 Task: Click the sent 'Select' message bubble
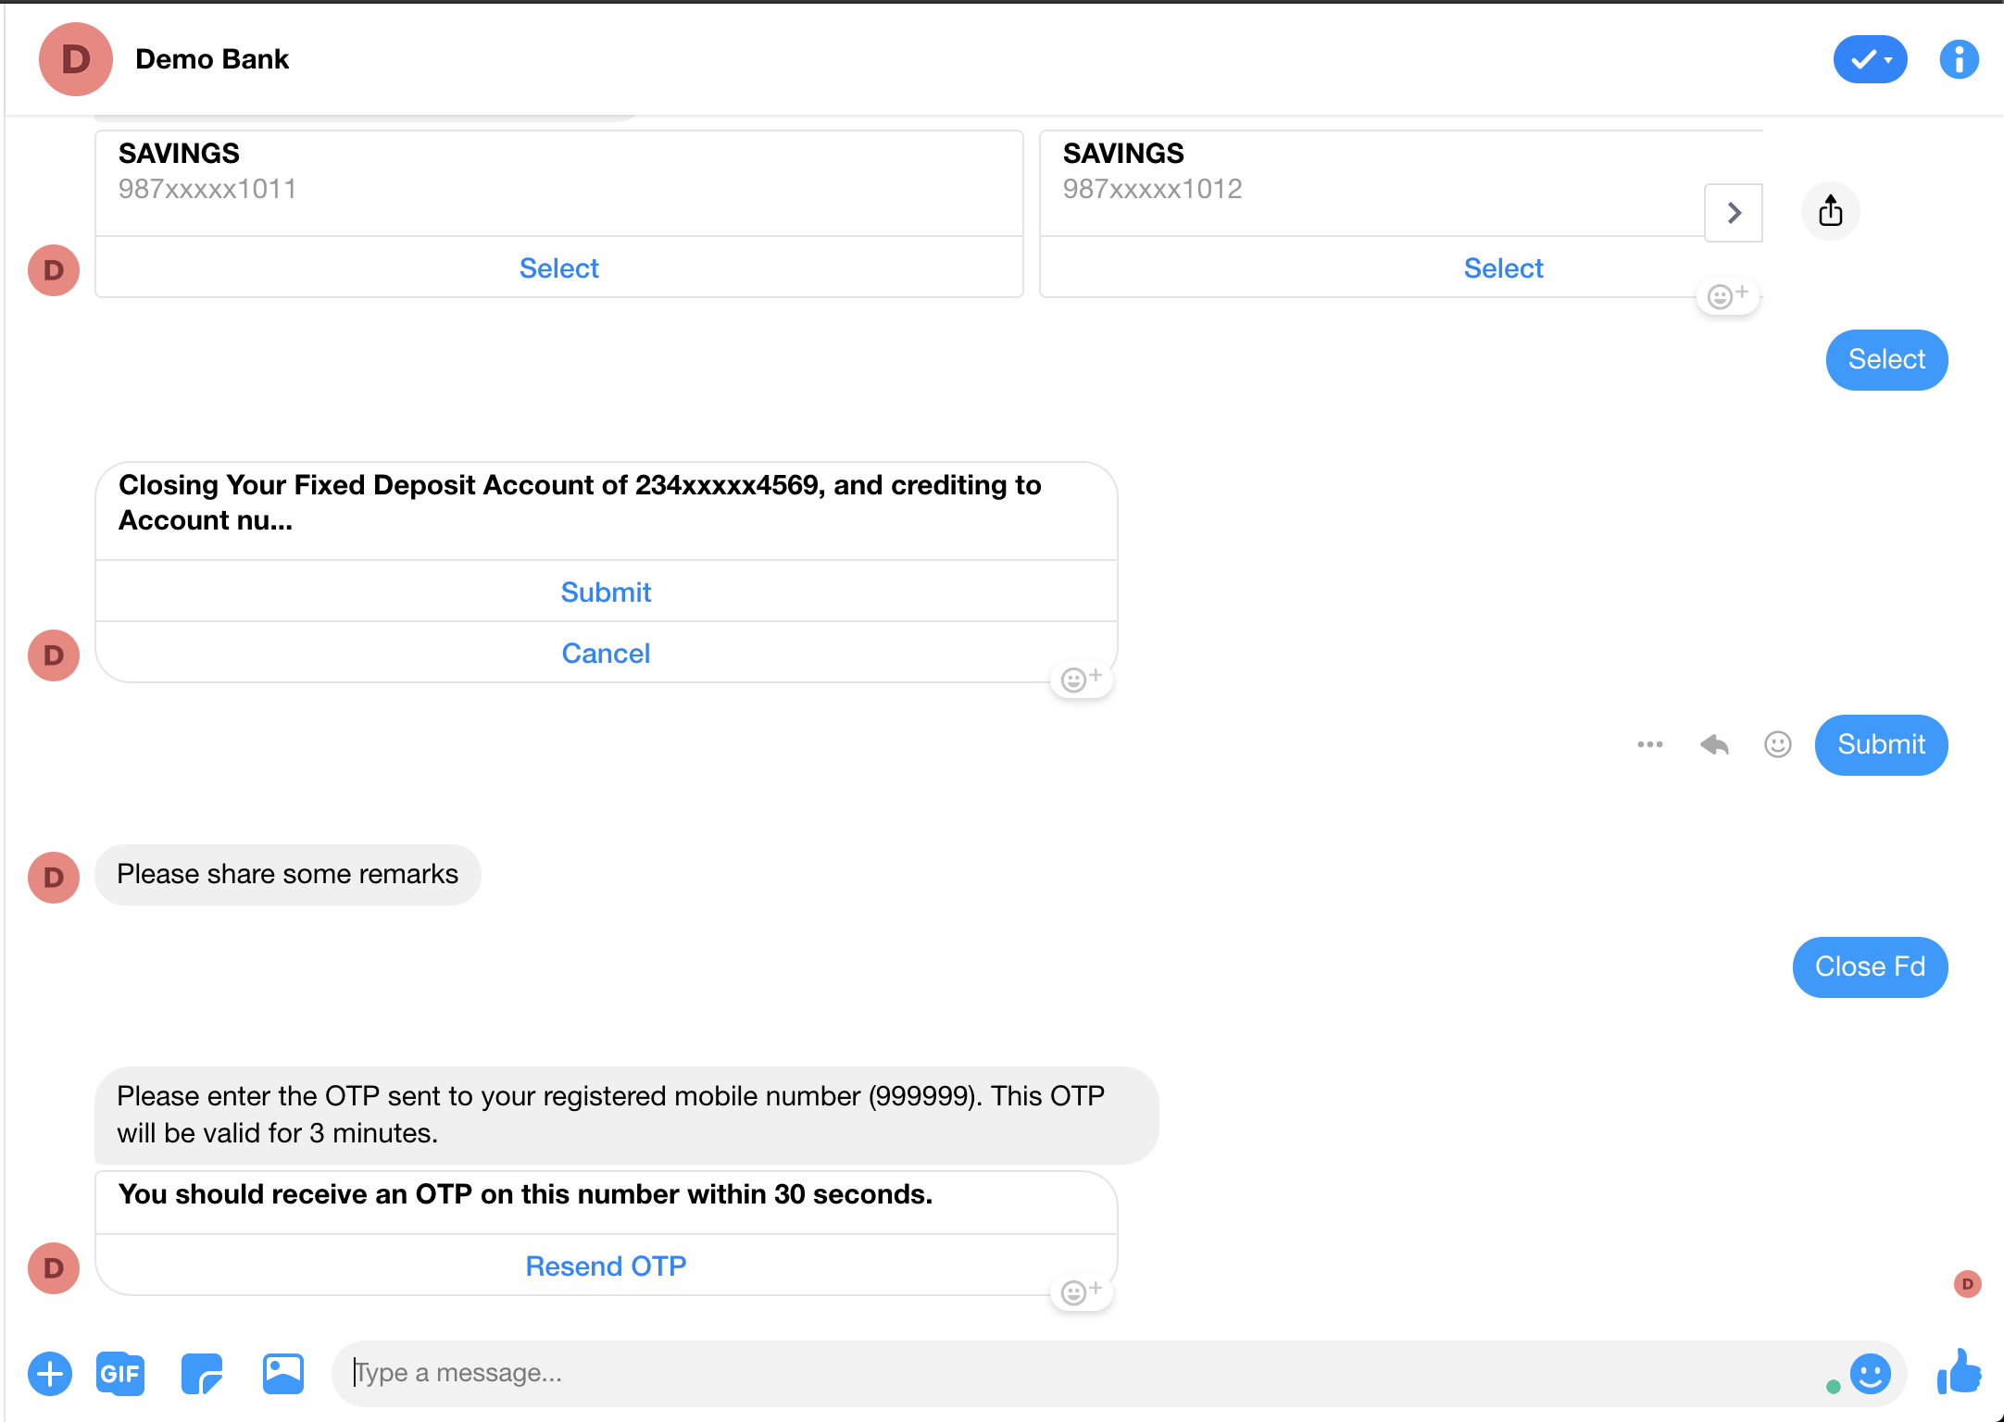point(1886,359)
